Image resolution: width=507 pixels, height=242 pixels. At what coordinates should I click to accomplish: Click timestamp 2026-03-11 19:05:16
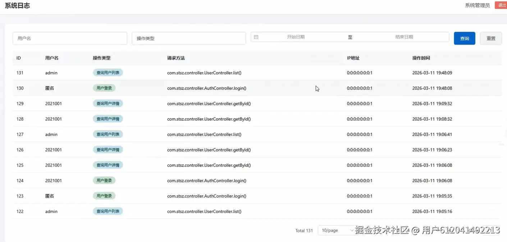point(432,211)
